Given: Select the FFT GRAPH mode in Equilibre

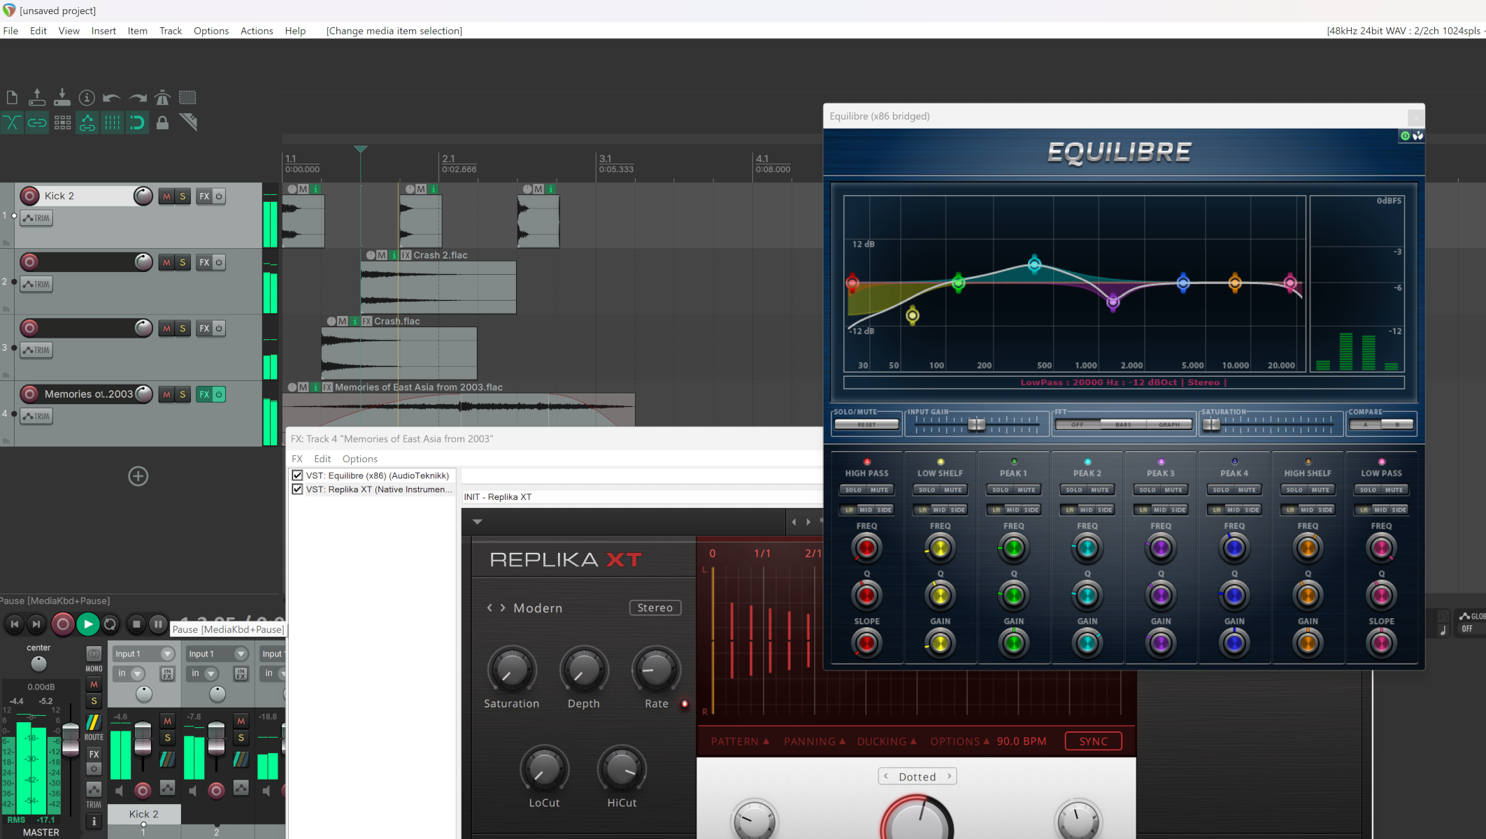Looking at the screenshot, I should pyautogui.click(x=1169, y=424).
